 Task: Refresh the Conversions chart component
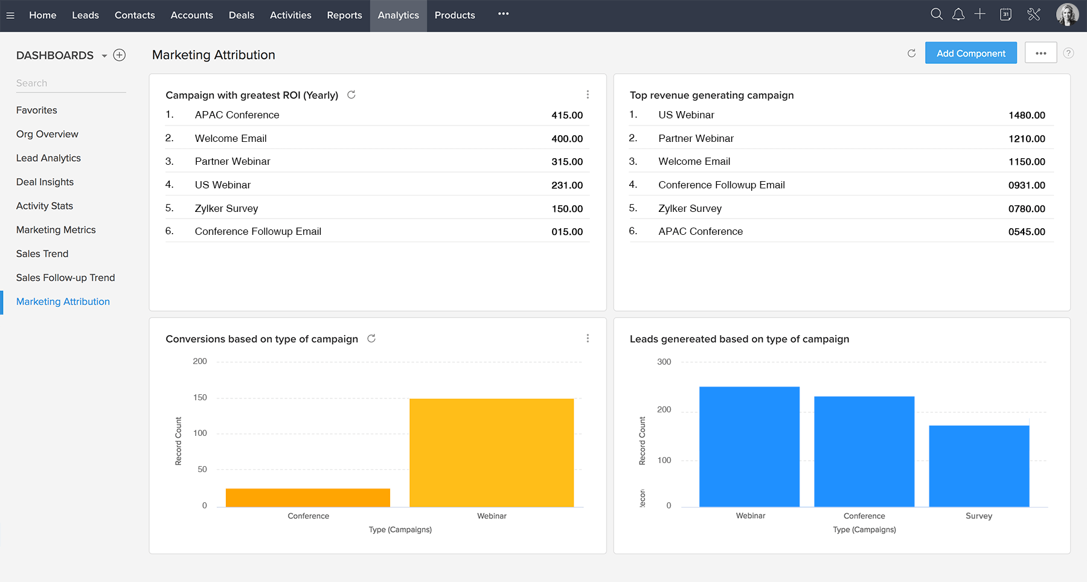(371, 339)
